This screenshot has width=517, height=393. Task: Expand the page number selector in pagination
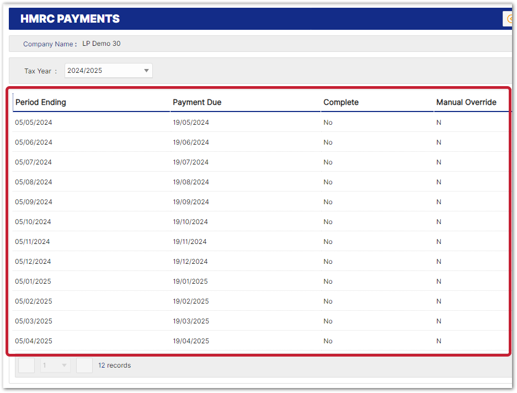(55, 365)
